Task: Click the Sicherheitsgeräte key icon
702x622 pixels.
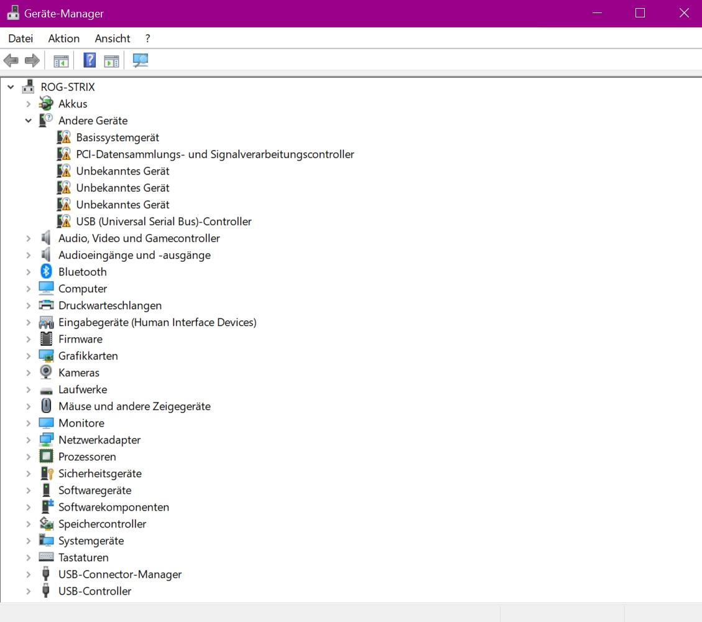Action: (x=47, y=473)
